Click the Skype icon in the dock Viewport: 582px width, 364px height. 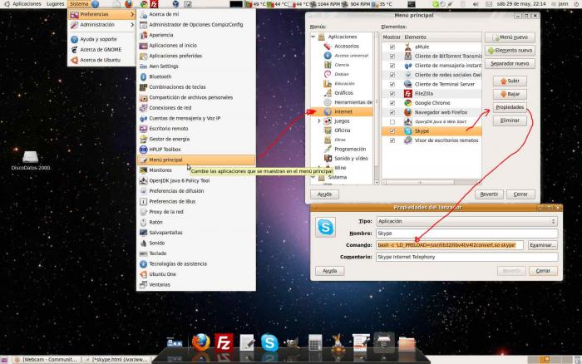(x=269, y=342)
